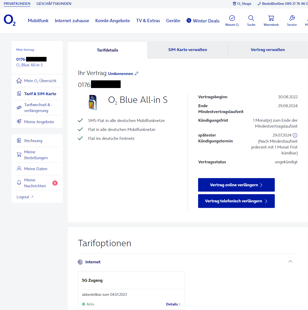Click the Bestellhotline phone icon
Image resolution: width=308 pixels, height=310 pixels.
[x=259, y=4]
